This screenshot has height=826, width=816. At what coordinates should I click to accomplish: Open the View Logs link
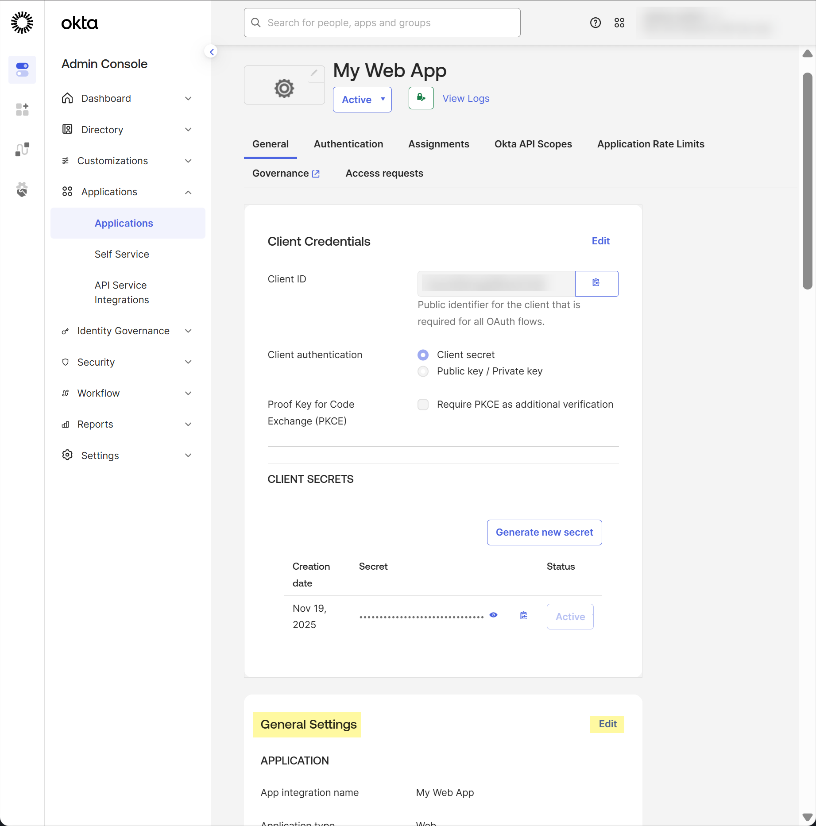[466, 98]
